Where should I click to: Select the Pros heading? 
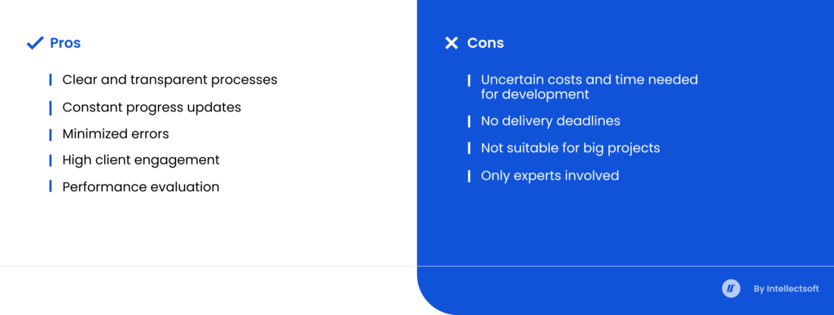[x=65, y=43]
